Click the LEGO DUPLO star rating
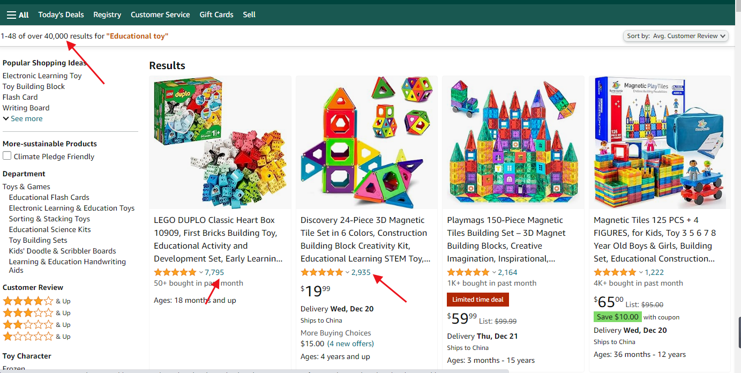Viewport: 741px width, 373px height. tap(175, 272)
